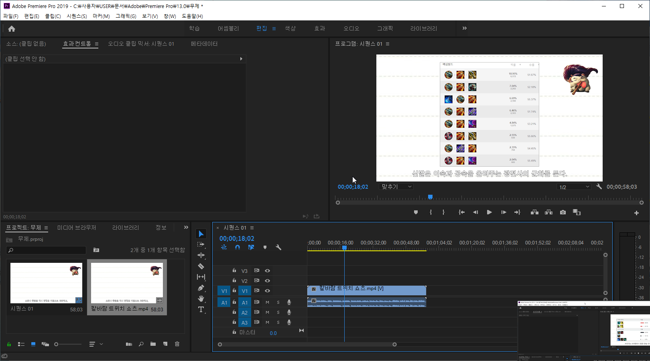
Task: Switch project panel to icon view
Action: coord(33,344)
